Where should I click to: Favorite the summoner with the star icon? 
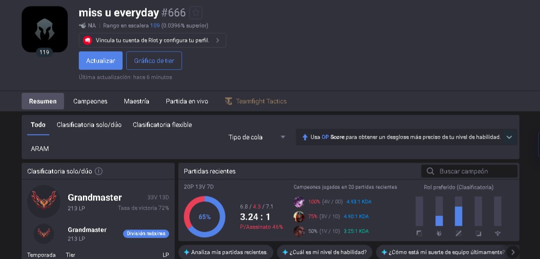tap(196, 13)
